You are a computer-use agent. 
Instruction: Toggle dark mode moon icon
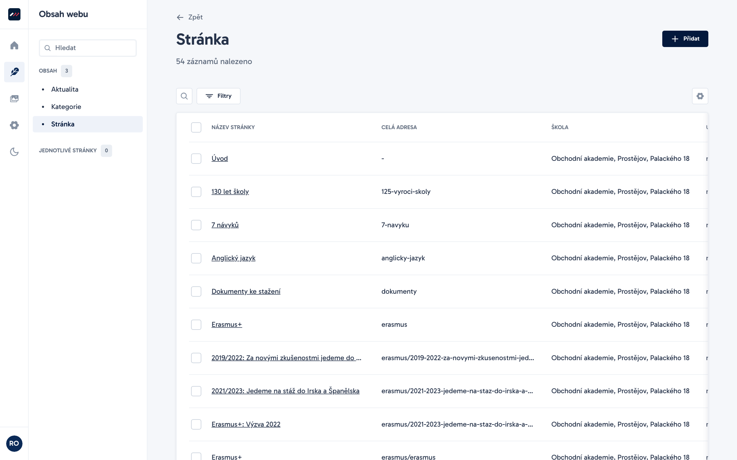click(x=14, y=152)
